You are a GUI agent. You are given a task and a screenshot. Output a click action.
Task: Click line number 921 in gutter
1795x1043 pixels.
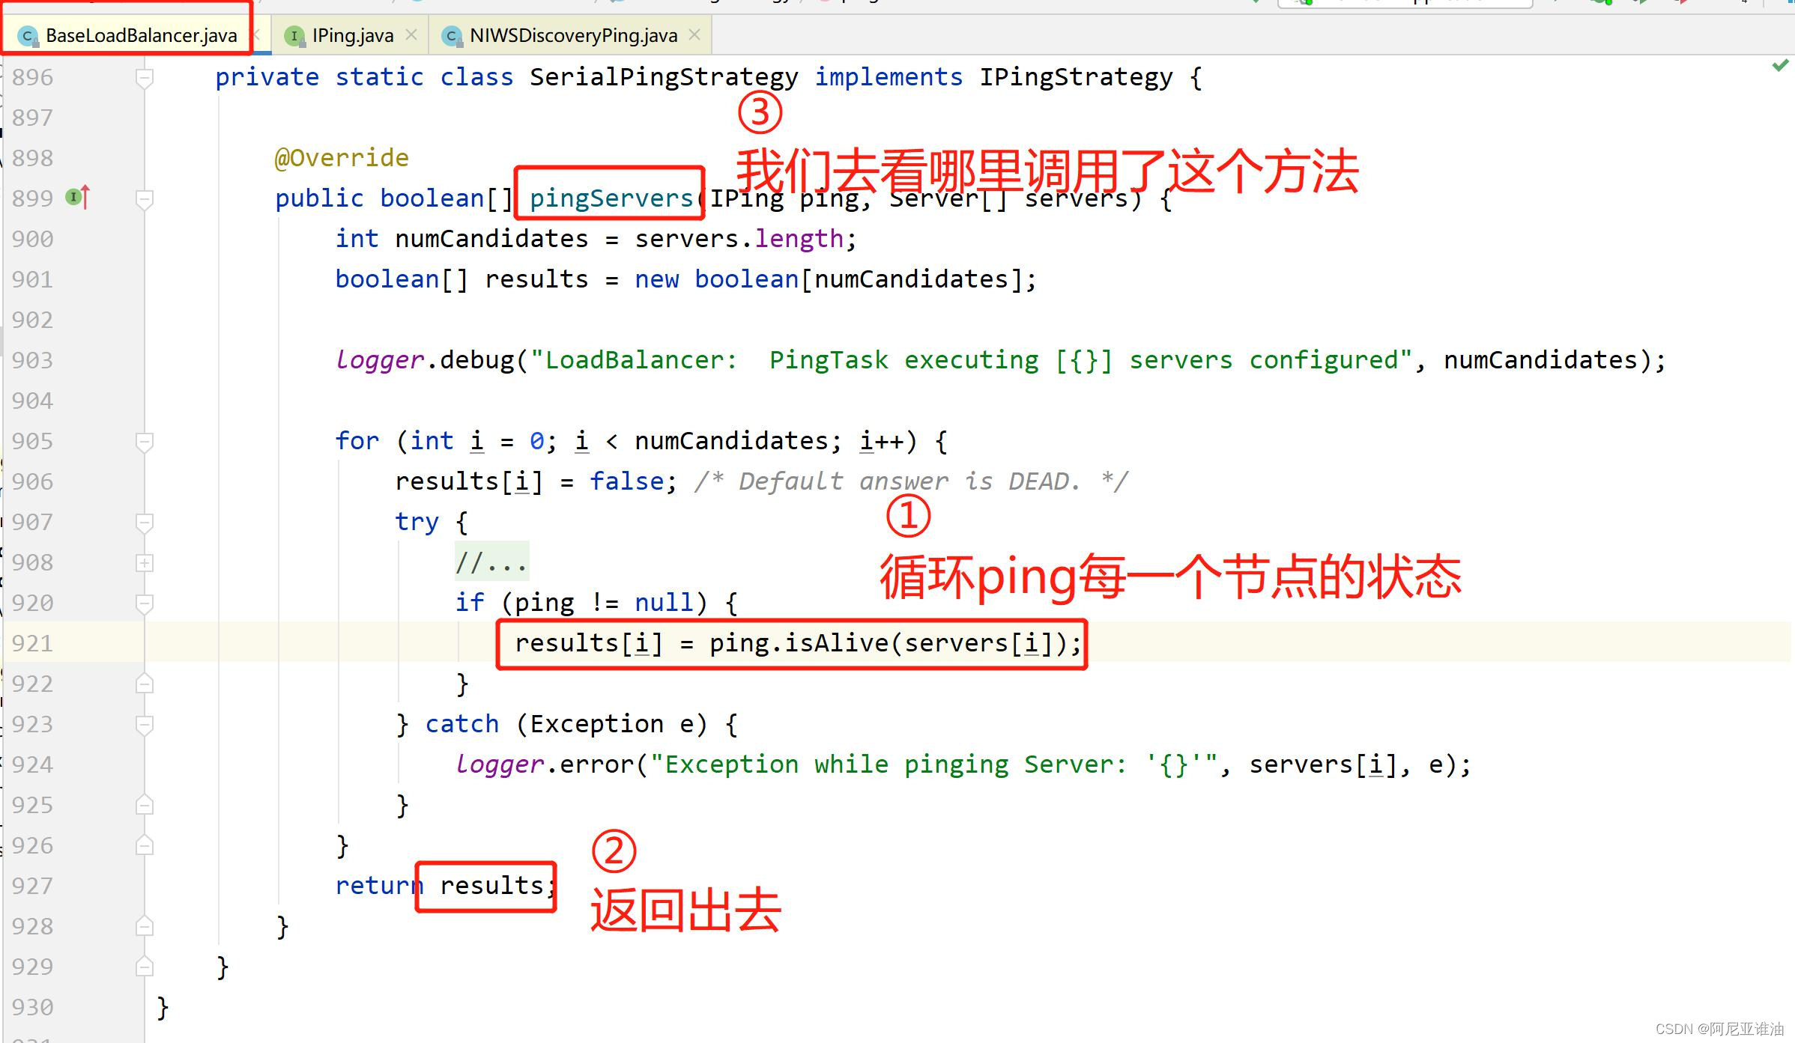pyautogui.click(x=33, y=643)
